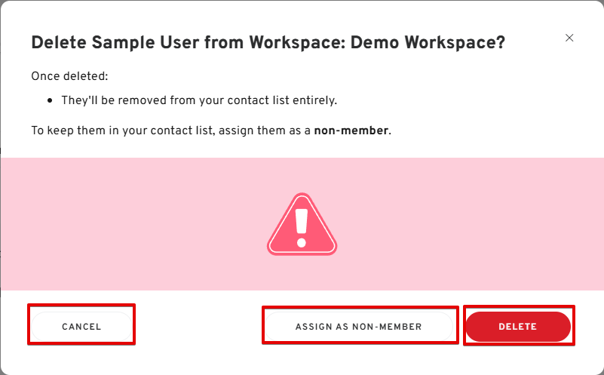Click the word "from" in the dialog heading
This screenshot has width=604, height=375.
click(224, 42)
